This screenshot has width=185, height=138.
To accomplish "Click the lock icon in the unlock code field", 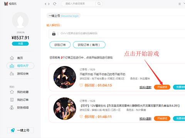I will 54,34.
